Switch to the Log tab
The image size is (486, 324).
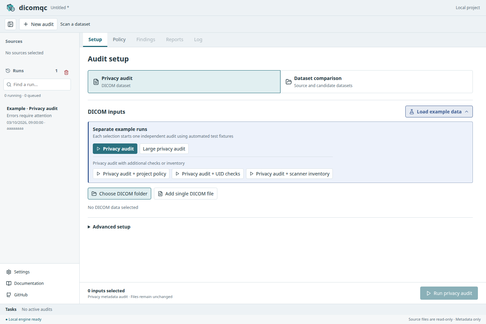pos(198,39)
